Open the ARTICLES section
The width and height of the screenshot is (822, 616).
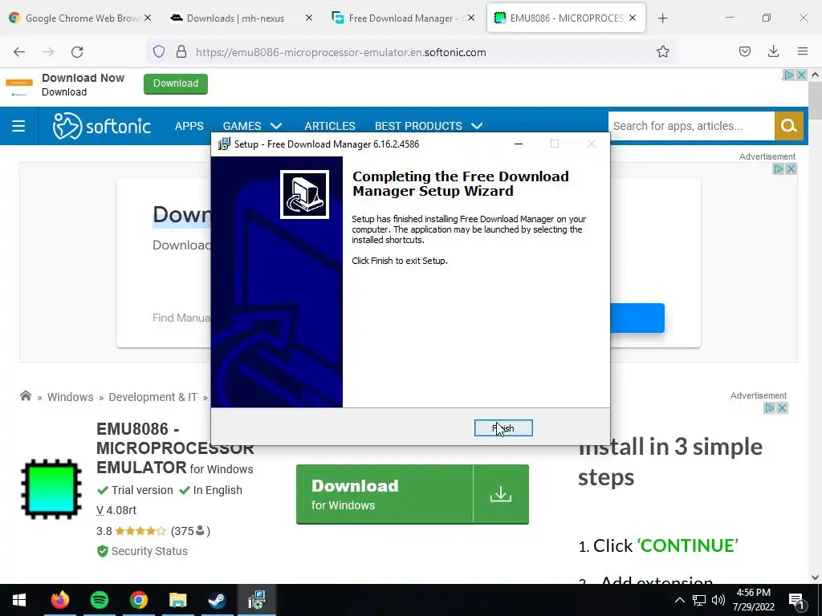330,126
